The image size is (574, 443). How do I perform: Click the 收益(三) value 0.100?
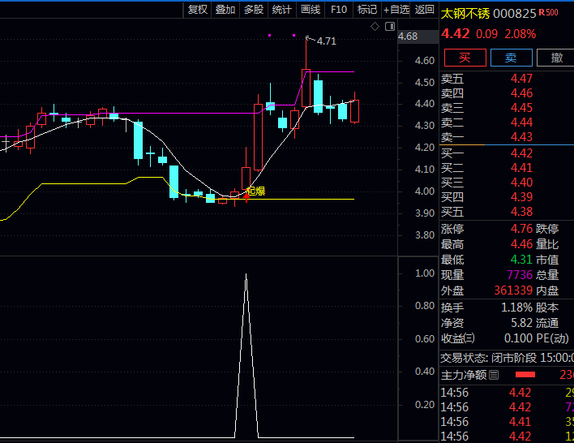click(x=517, y=338)
